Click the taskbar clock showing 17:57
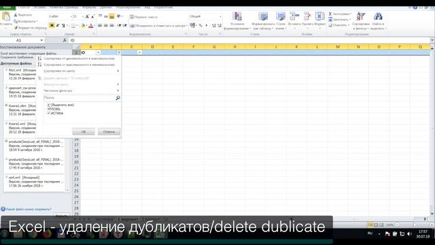The width and height of the screenshot is (435, 245). pyautogui.click(x=423, y=234)
